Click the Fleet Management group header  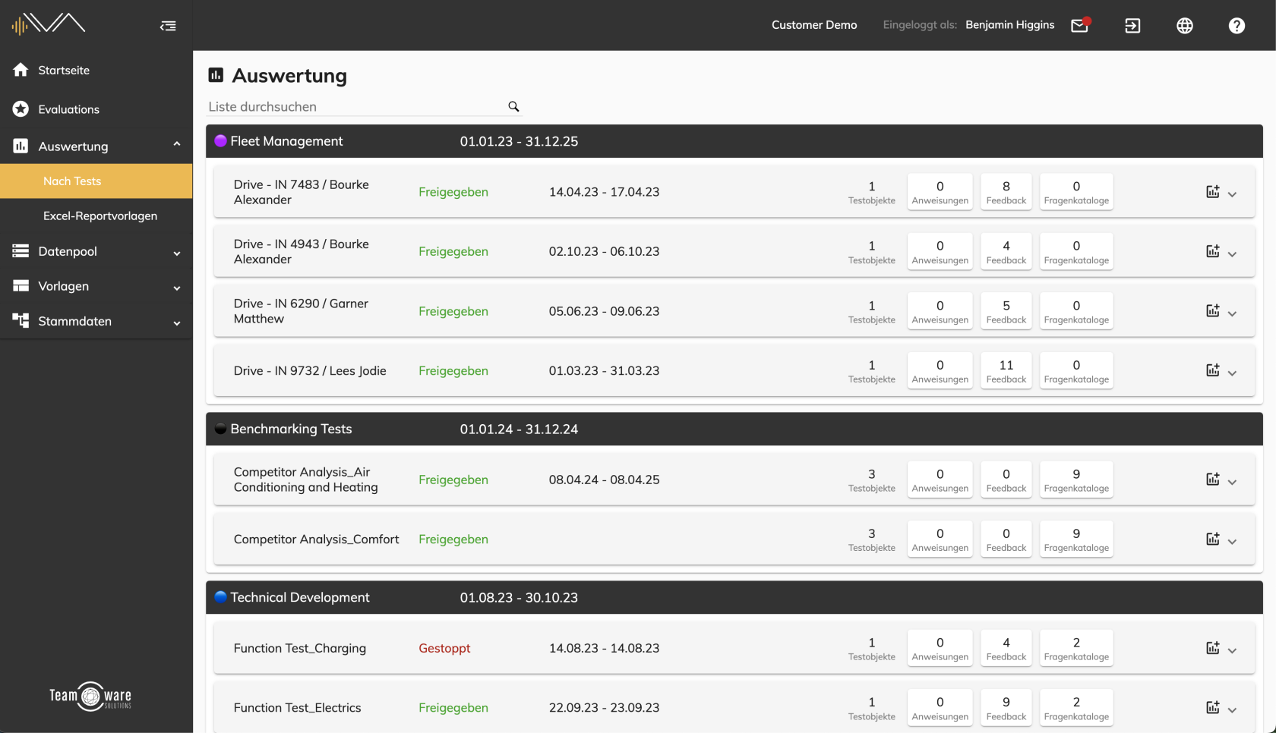coord(734,141)
